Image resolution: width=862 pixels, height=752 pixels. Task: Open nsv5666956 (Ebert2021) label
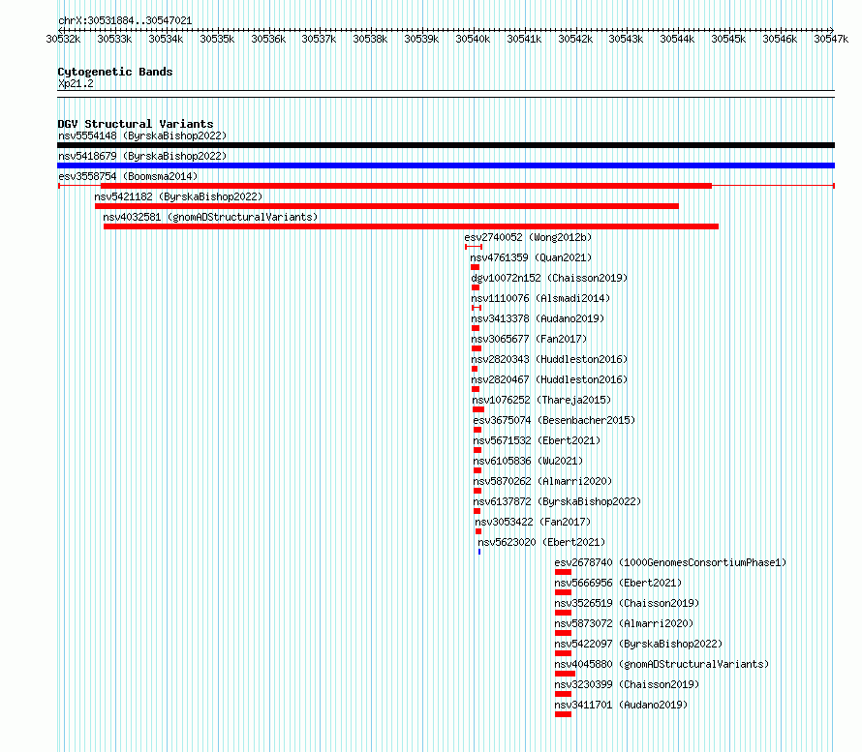pyautogui.click(x=619, y=583)
